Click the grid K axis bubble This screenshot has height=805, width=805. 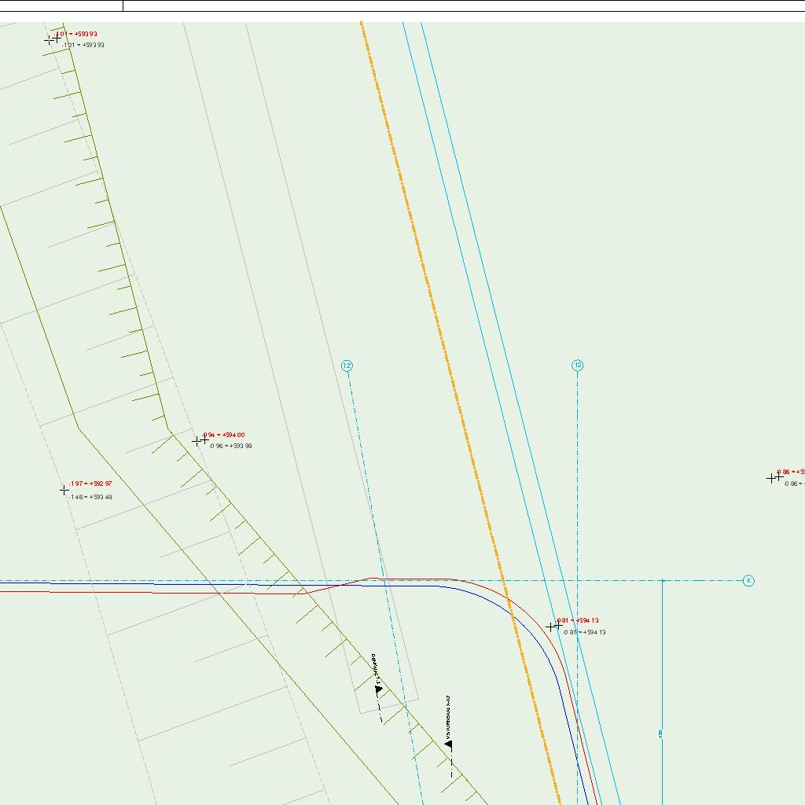tap(748, 581)
